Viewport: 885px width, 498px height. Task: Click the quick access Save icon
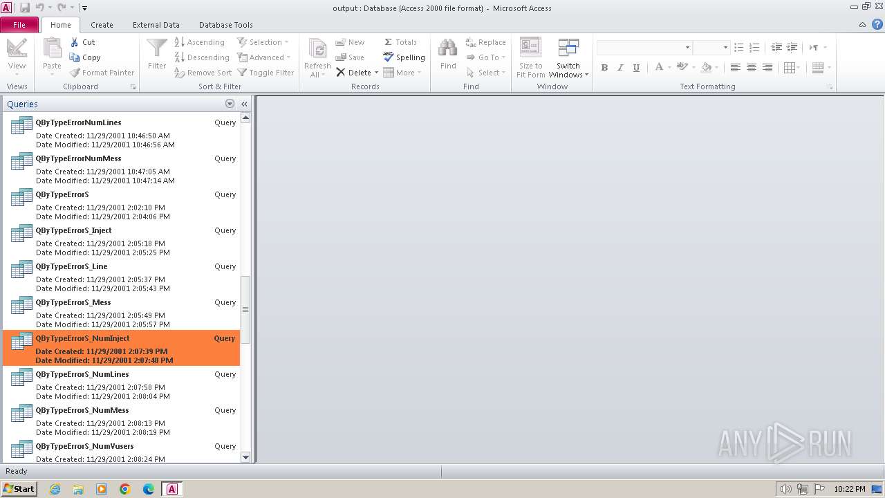click(25, 8)
